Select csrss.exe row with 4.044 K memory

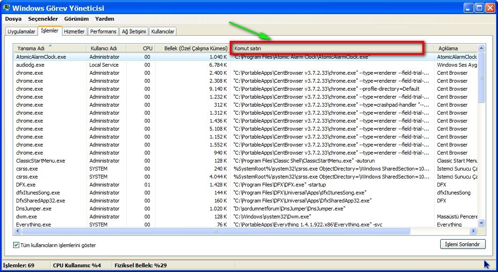[x=246, y=177]
